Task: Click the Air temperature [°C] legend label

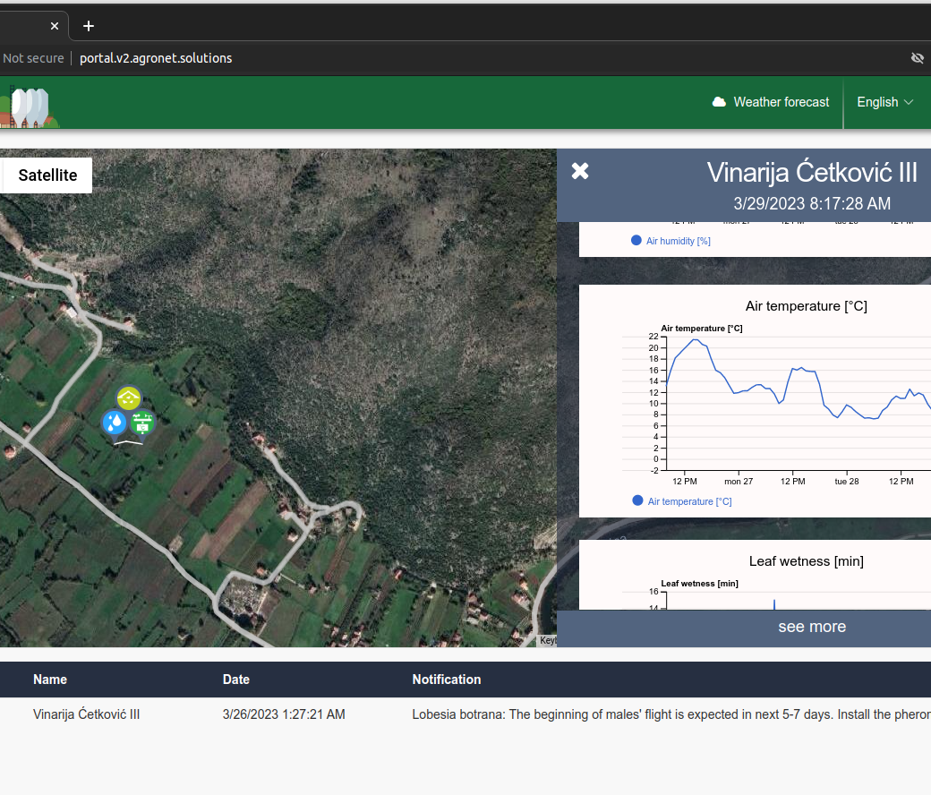Action: (690, 501)
